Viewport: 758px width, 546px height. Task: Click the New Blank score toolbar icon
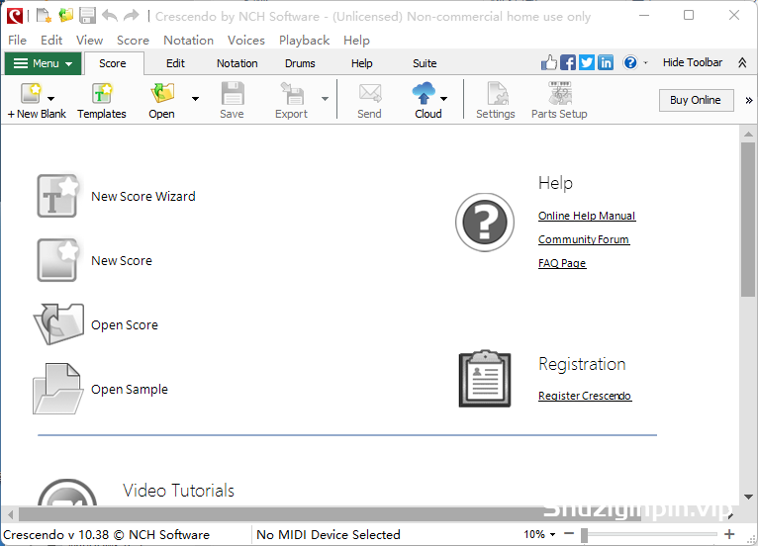click(x=31, y=93)
